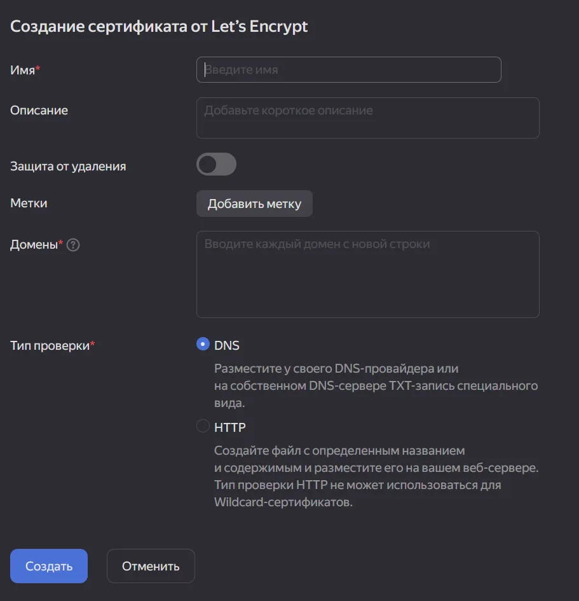The image size is (579, 601).
Task: Select the DNS verification type
Action: [x=202, y=344]
